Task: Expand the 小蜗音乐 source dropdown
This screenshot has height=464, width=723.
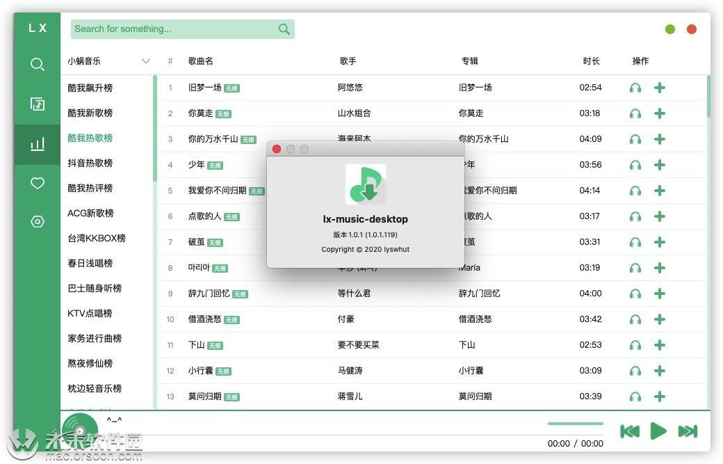Action: coord(146,61)
